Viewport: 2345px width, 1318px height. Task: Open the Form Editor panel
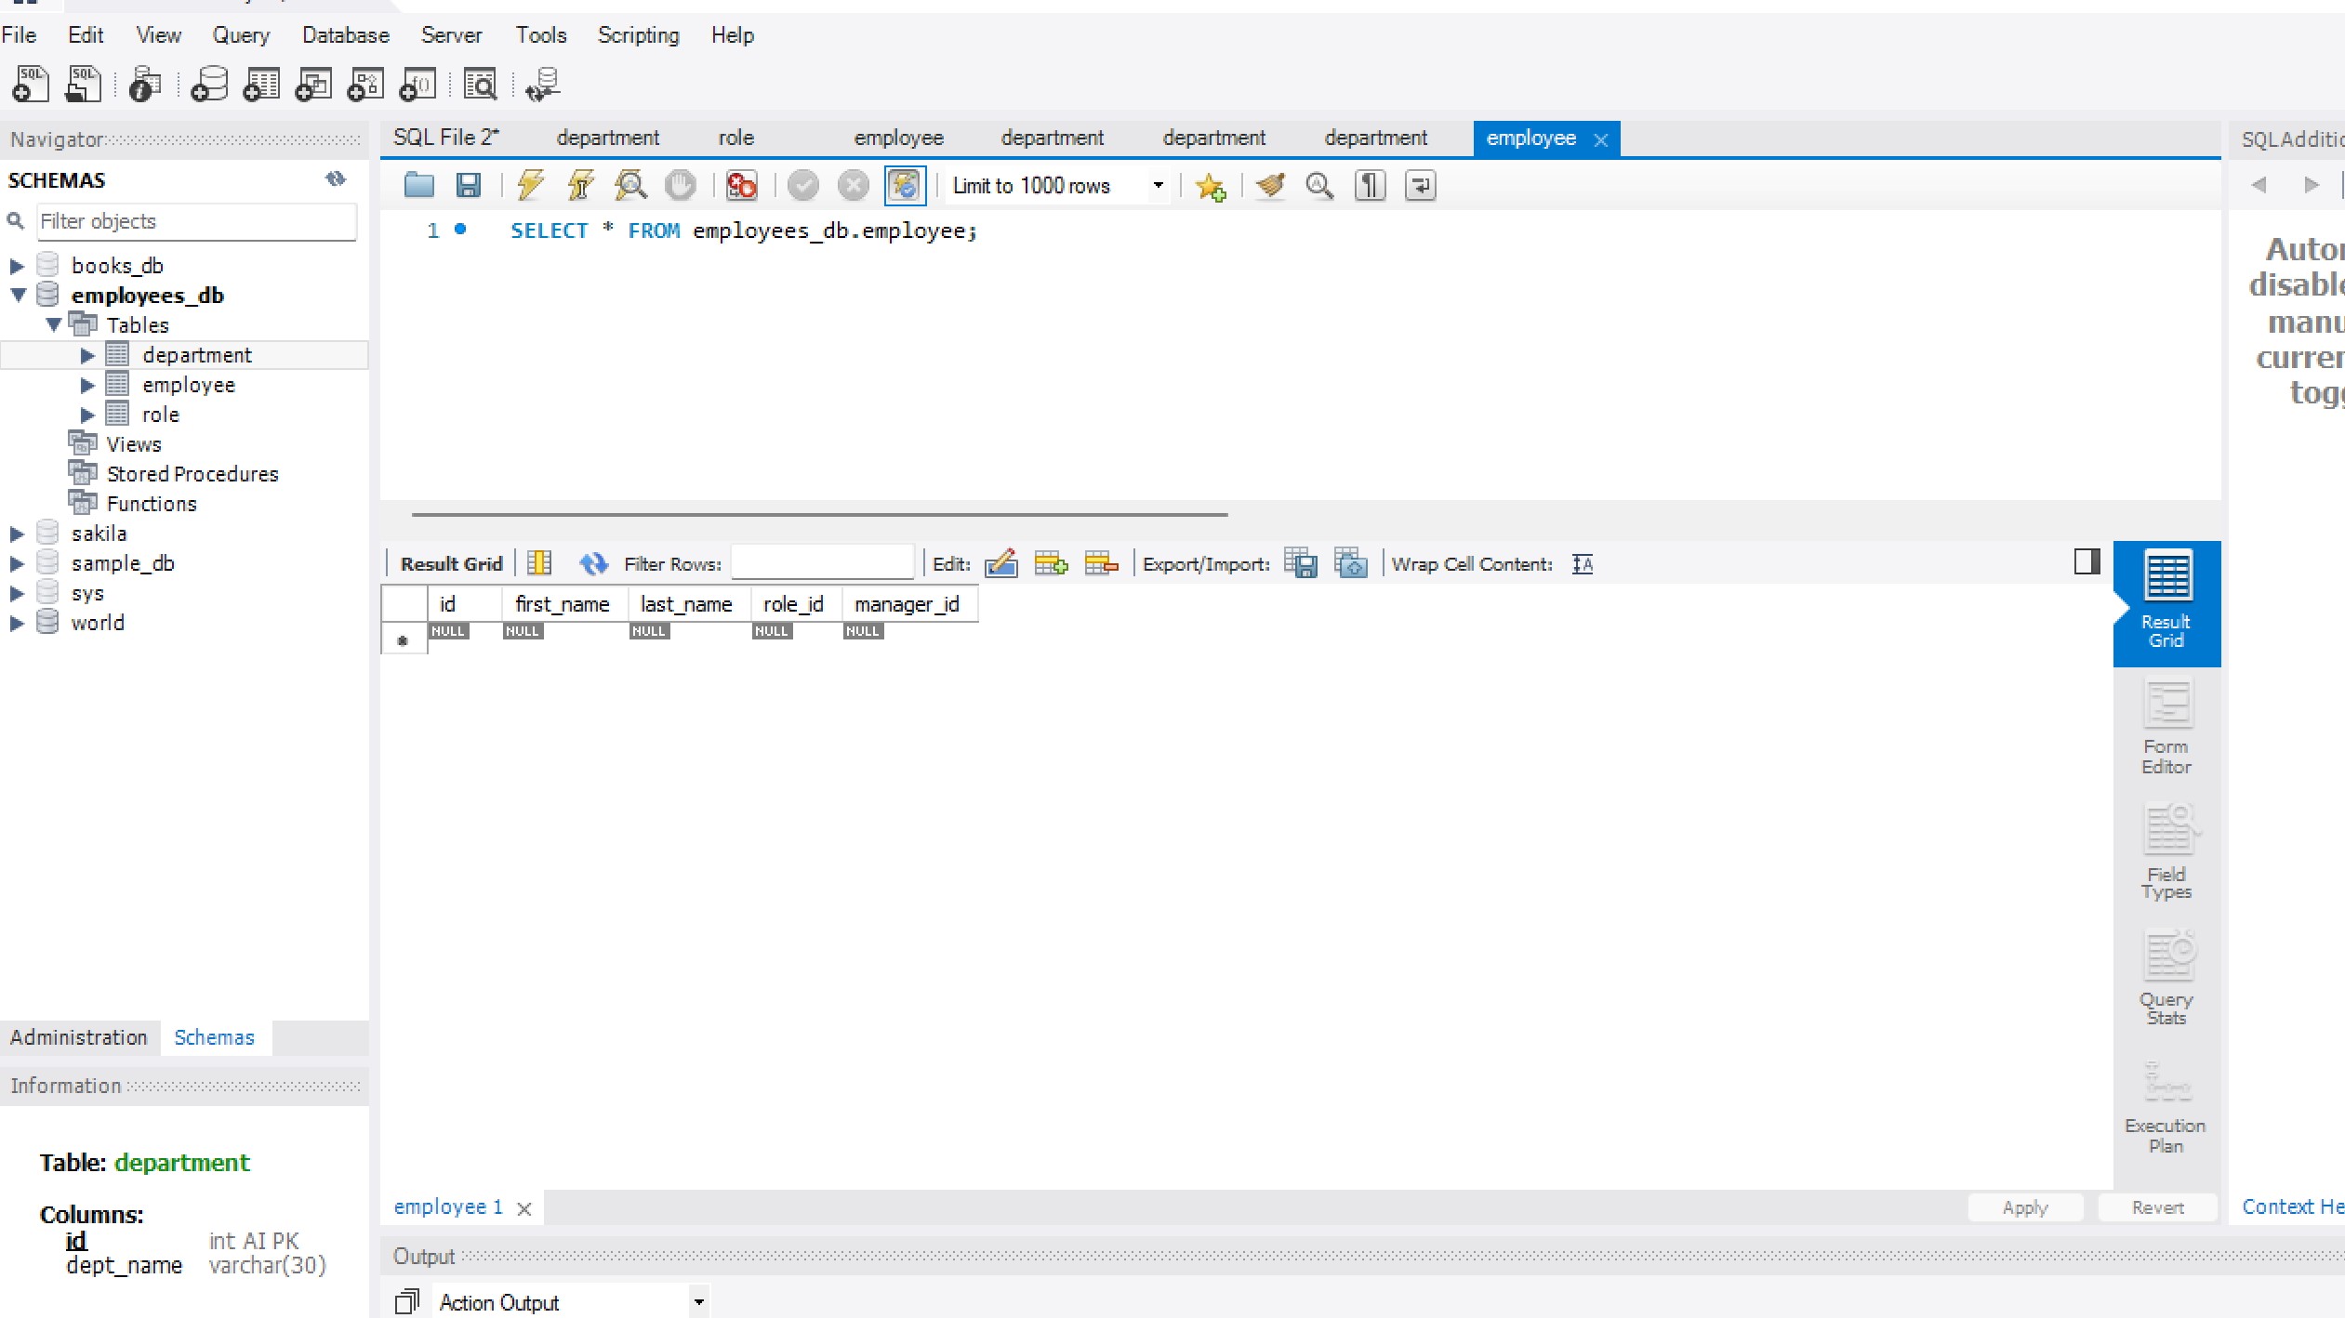2166,727
